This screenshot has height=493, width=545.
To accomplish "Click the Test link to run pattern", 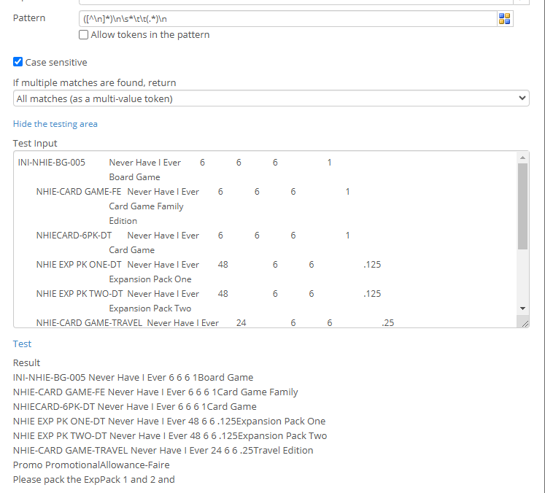I will (22, 343).
